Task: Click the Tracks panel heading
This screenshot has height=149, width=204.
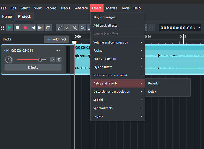Action: point(7,39)
